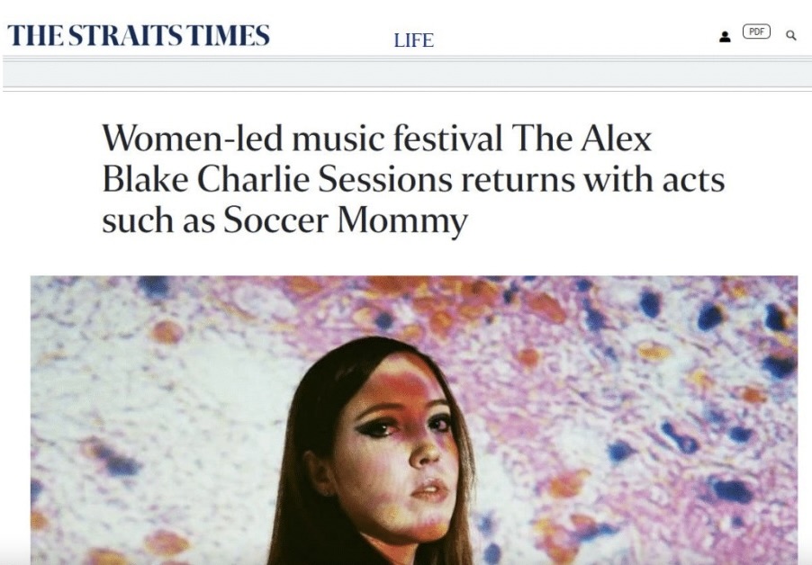Open the LIFE section link
Image resolution: width=812 pixels, height=565 pixels.
[413, 40]
